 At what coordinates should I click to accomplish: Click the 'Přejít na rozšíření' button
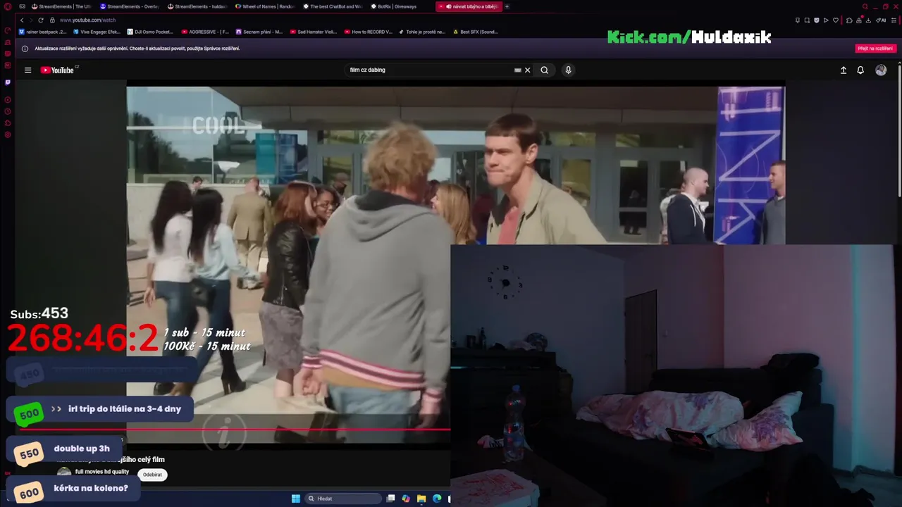[x=875, y=49]
